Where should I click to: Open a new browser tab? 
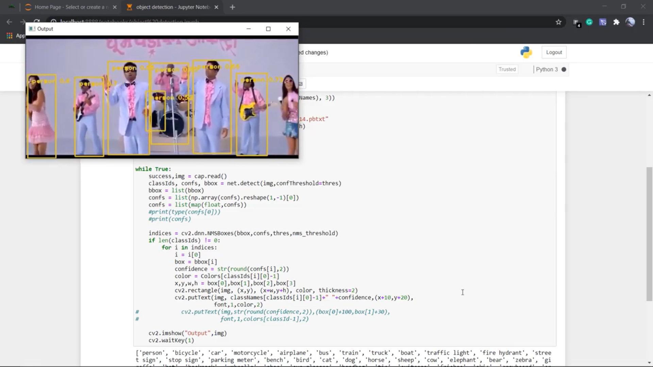coord(232,7)
